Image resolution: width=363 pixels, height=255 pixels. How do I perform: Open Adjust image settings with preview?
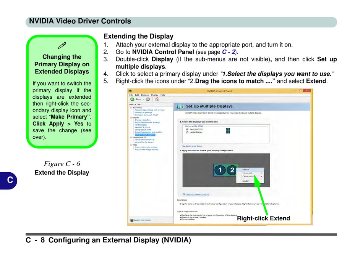[149, 110]
